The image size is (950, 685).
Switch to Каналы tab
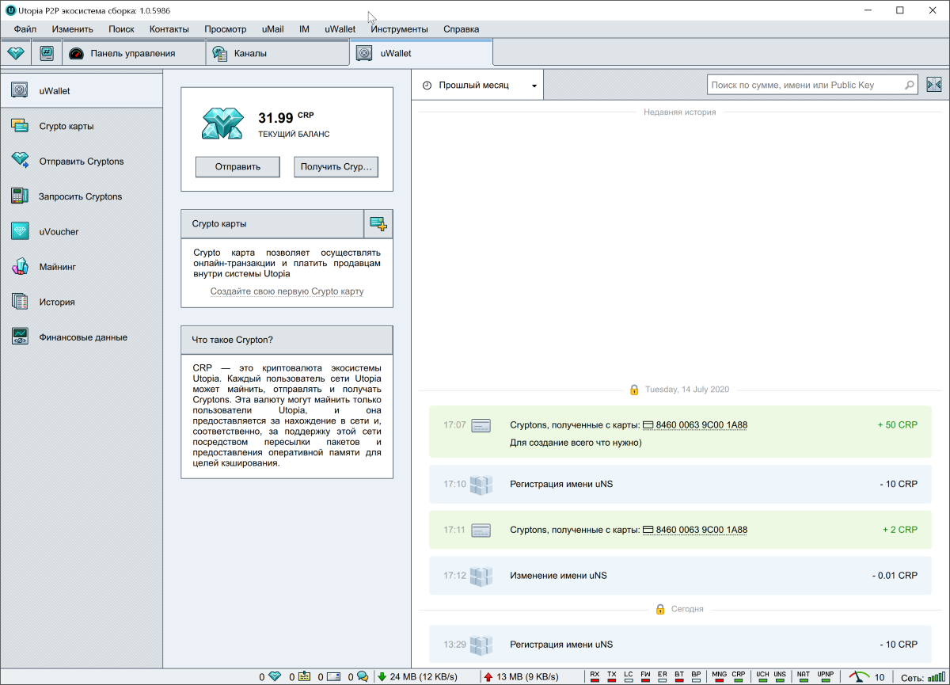coord(277,54)
